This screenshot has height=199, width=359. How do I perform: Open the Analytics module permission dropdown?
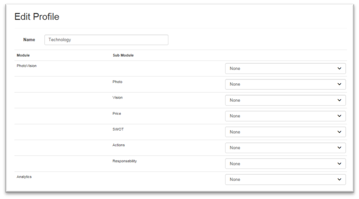pyautogui.click(x=285, y=180)
